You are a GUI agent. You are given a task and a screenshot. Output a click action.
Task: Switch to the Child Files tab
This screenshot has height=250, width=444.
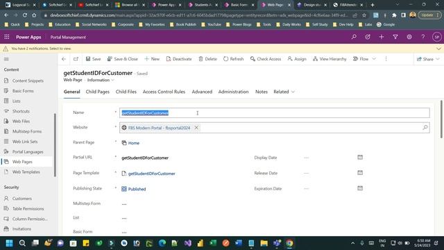tap(126, 92)
